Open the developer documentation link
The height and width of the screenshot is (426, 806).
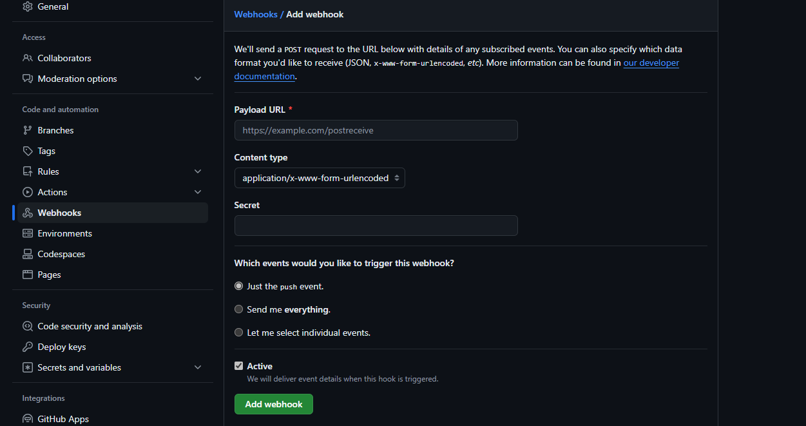point(651,63)
